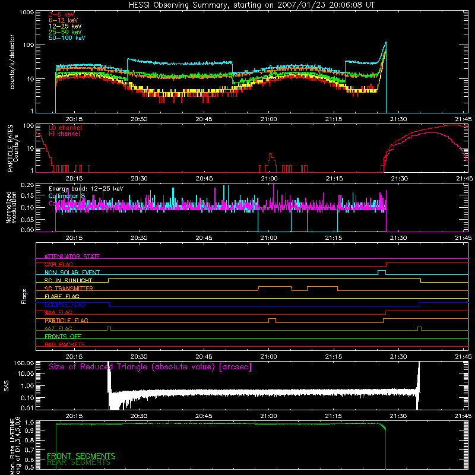This screenshot has width=475, height=475.
Task: Click the 21:00 time label under particle rates plot
Action: [x=269, y=179]
